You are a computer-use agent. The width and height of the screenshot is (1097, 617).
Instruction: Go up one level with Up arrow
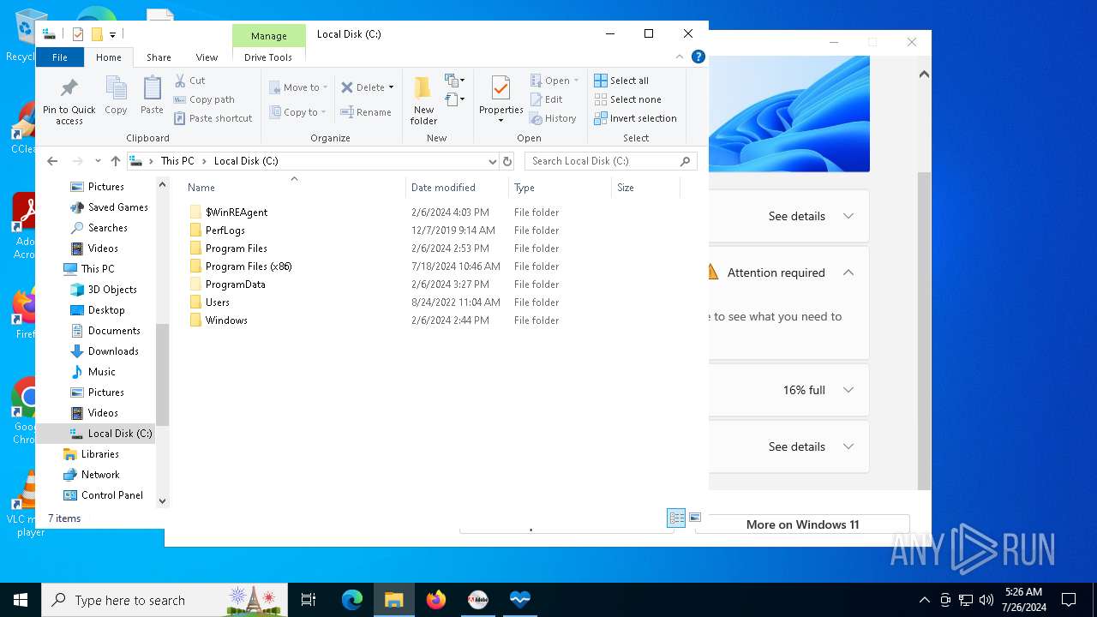(x=116, y=161)
